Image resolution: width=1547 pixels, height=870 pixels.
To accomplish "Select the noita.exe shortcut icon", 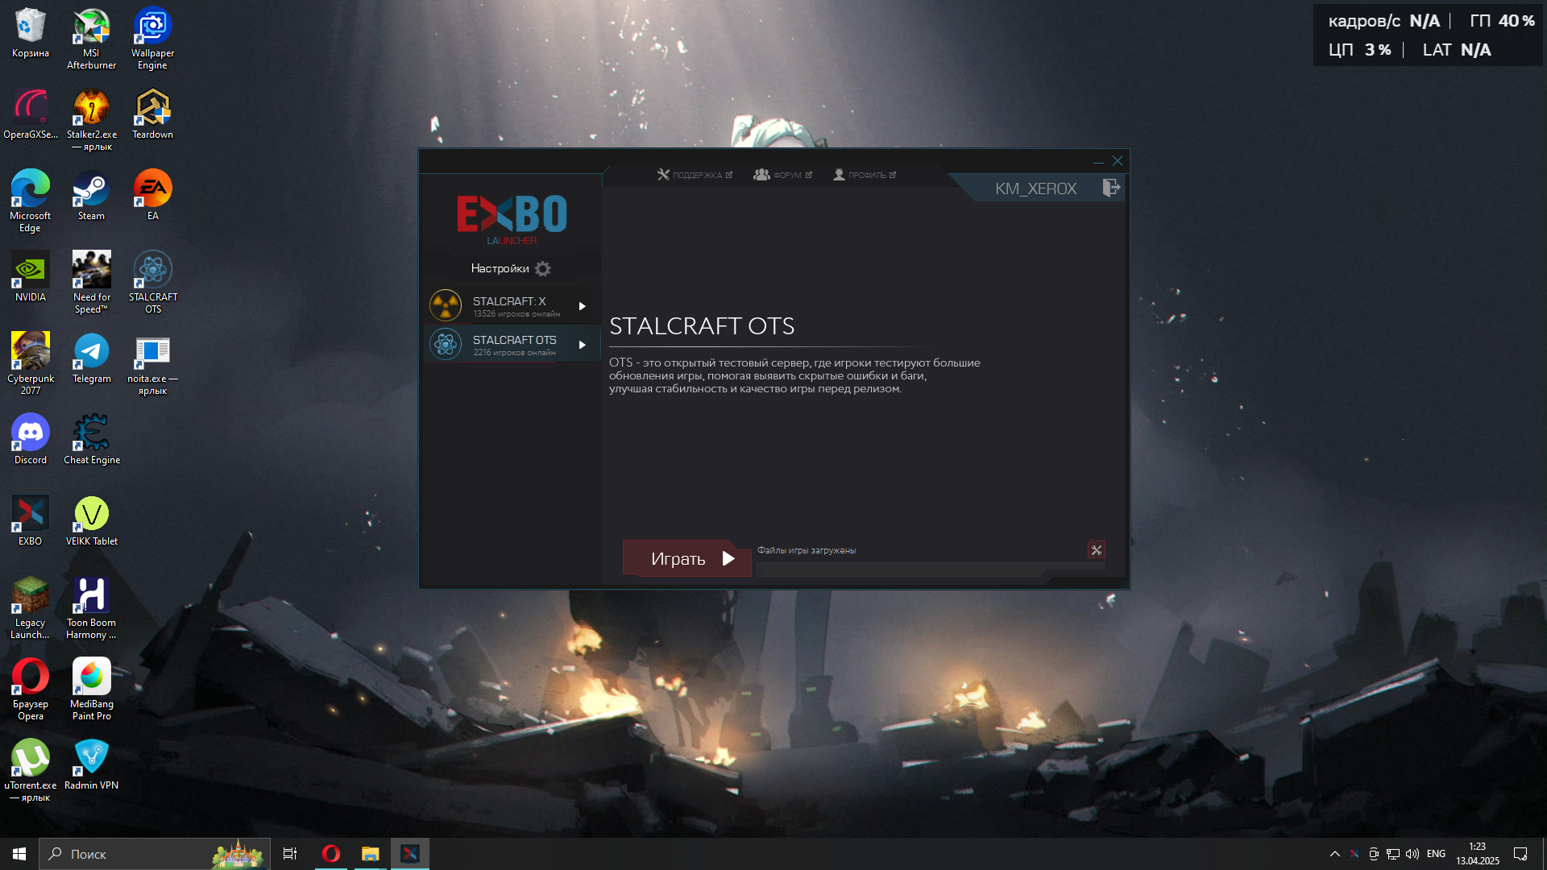I will 153,364.
